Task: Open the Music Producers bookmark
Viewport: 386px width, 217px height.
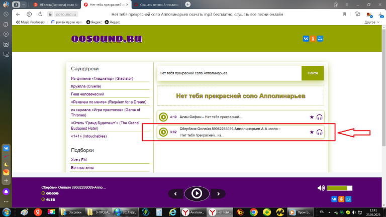Action: [30, 22]
